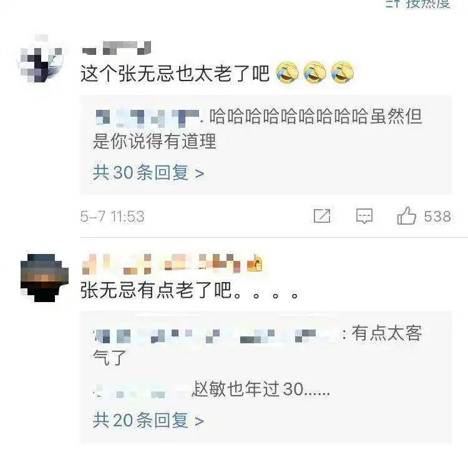Tap the 538 like count number
Viewport: 468px width, 450px height.
[x=437, y=216]
